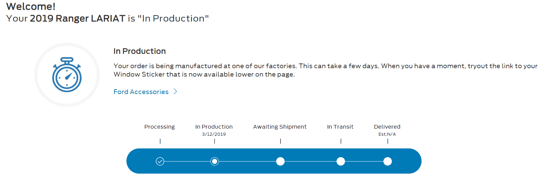
Task: Click the In Production heading
Action: (x=140, y=51)
